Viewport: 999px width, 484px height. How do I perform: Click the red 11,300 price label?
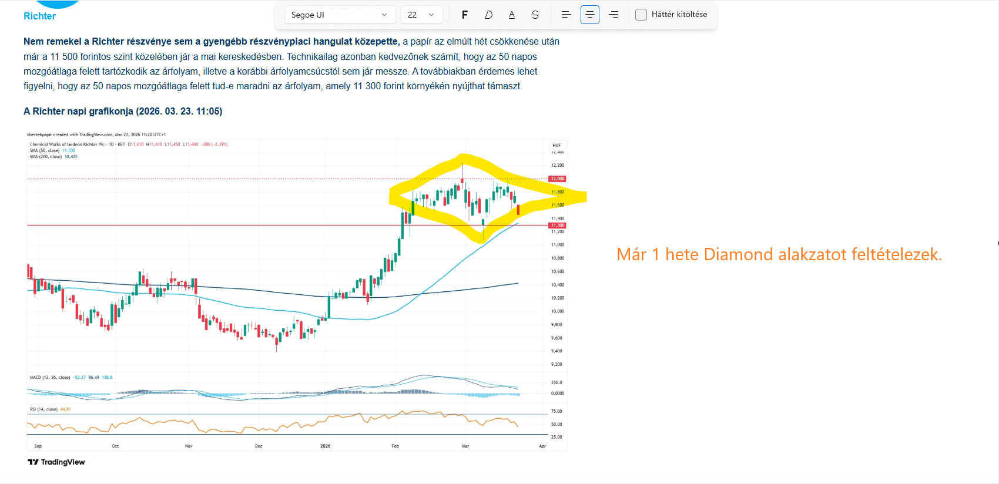coord(557,226)
